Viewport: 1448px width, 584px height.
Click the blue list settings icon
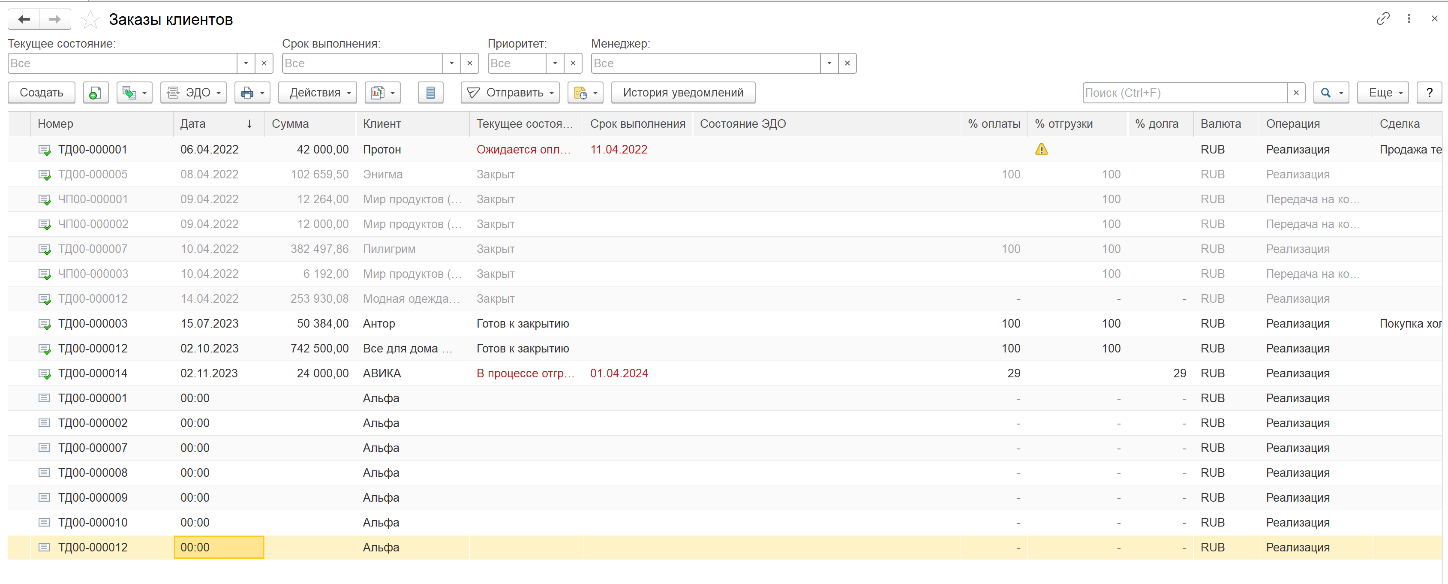click(x=430, y=93)
